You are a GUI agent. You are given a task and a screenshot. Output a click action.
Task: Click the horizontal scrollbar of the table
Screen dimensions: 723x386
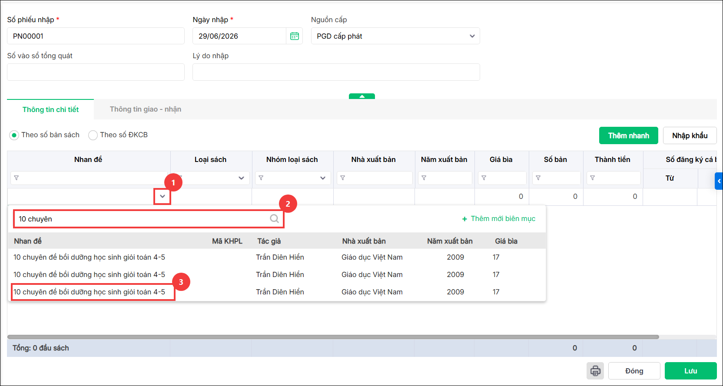click(x=333, y=337)
